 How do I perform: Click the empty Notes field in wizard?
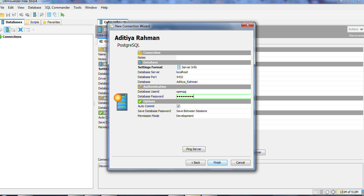pyautogui.click(x=213, y=58)
